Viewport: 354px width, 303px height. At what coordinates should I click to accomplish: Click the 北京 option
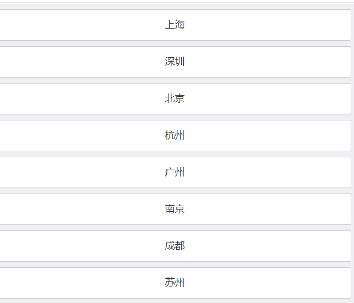(175, 99)
